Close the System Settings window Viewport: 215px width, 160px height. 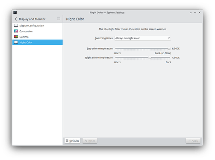[200, 12]
